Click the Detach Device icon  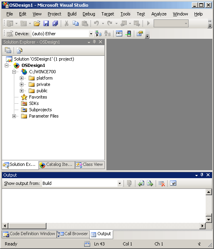[x=107, y=34]
